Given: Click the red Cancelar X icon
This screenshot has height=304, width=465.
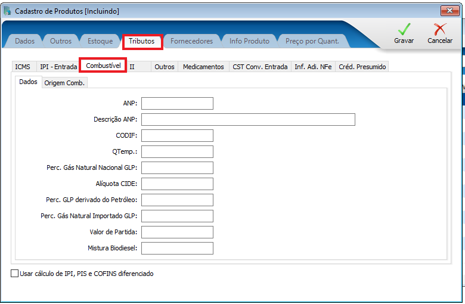Looking at the screenshot, I should [439, 30].
